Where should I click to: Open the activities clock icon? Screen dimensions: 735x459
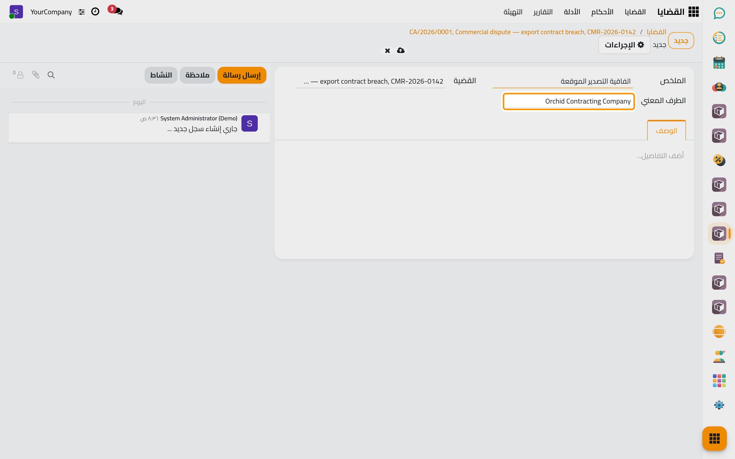coord(95,12)
